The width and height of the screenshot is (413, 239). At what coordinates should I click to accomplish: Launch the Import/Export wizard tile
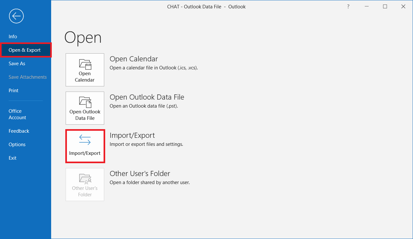coord(85,146)
